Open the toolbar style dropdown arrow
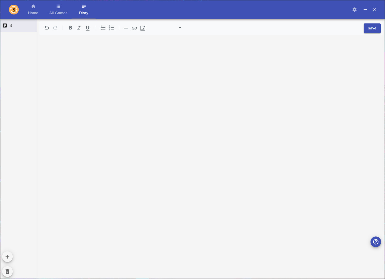 pos(180,28)
